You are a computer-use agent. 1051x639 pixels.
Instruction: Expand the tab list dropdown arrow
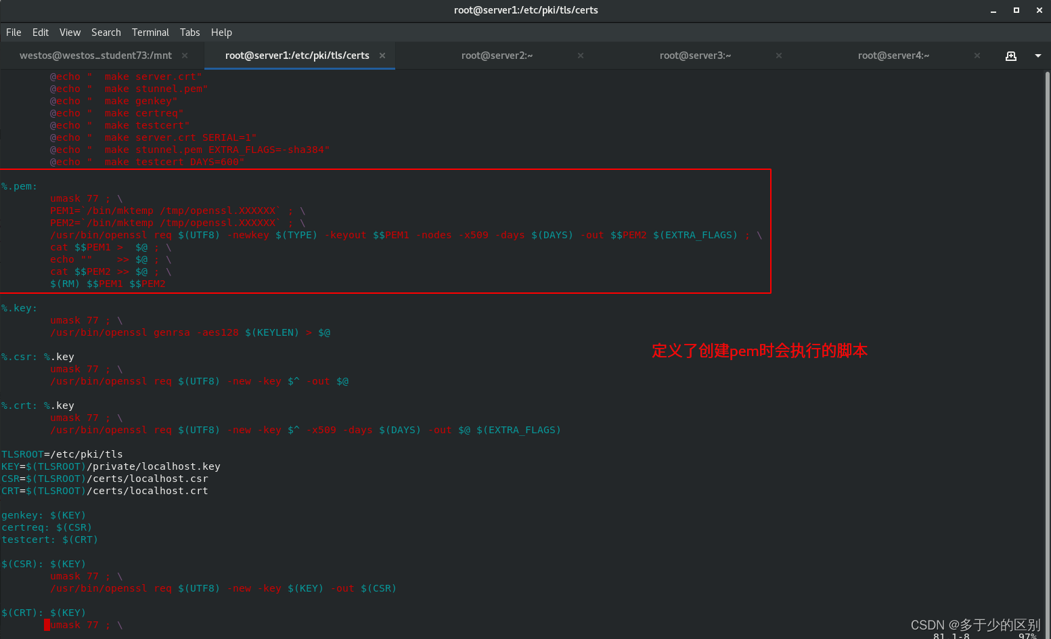point(1038,56)
